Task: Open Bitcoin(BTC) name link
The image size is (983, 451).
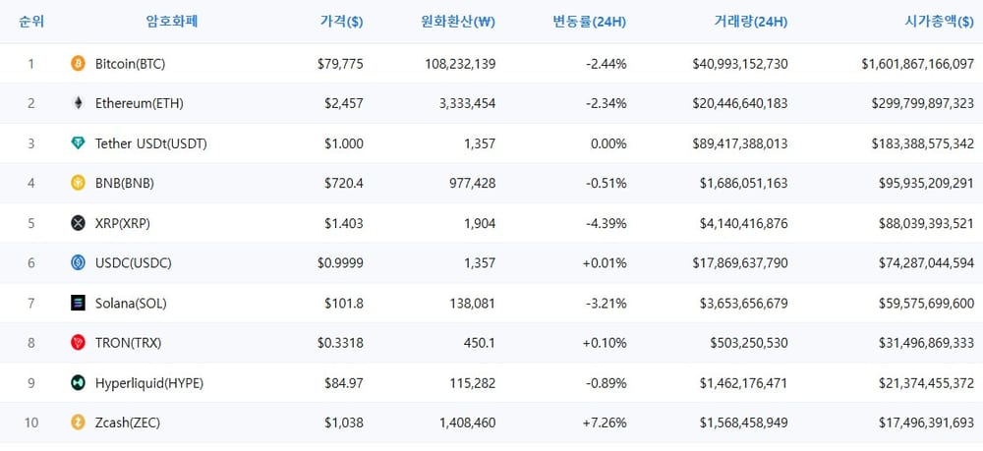Action: 131,64
